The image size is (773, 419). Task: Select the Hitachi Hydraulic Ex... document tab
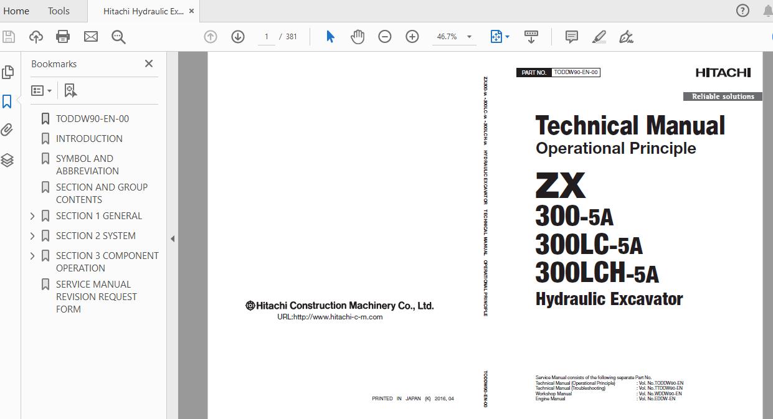143,11
